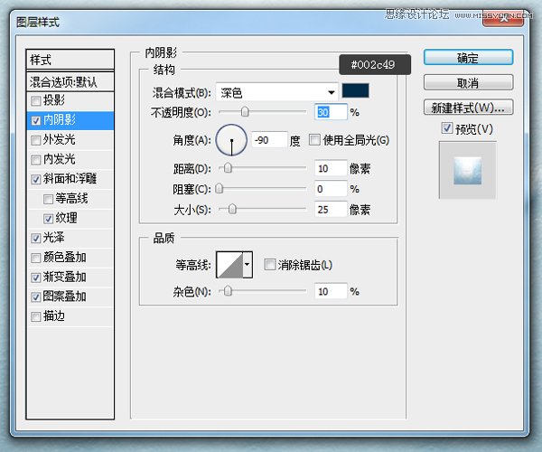Screen dimensions: 542x452
Task: Select the 图案叠加 pattern overlay row
Action: point(70,297)
